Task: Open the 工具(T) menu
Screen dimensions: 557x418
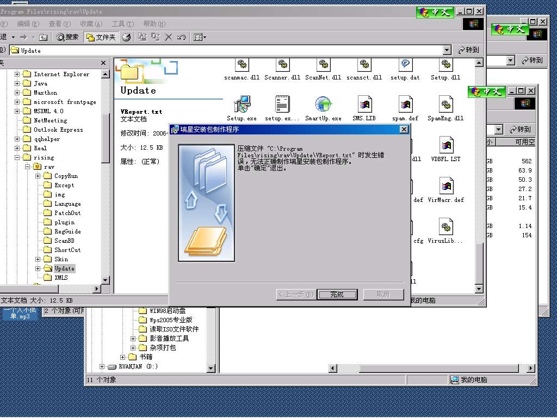Action: [122, 24]
